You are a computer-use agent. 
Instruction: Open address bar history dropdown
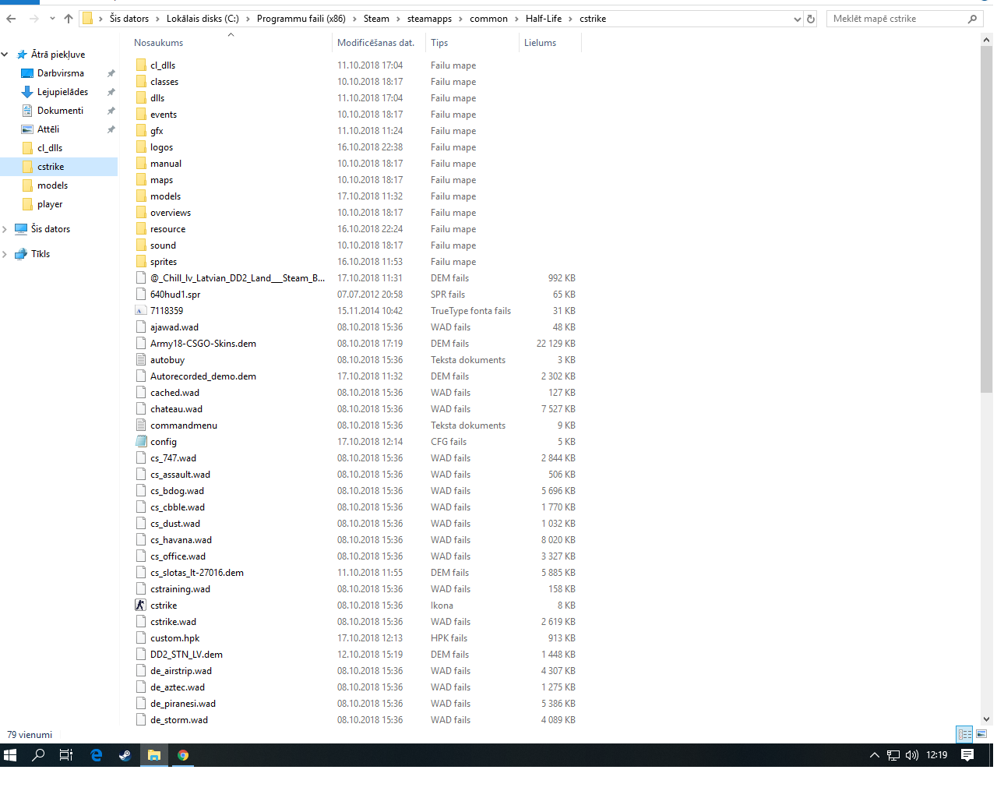pos(797,19)
